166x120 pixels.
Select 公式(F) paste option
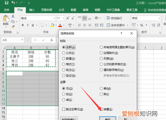coord(68,53)
